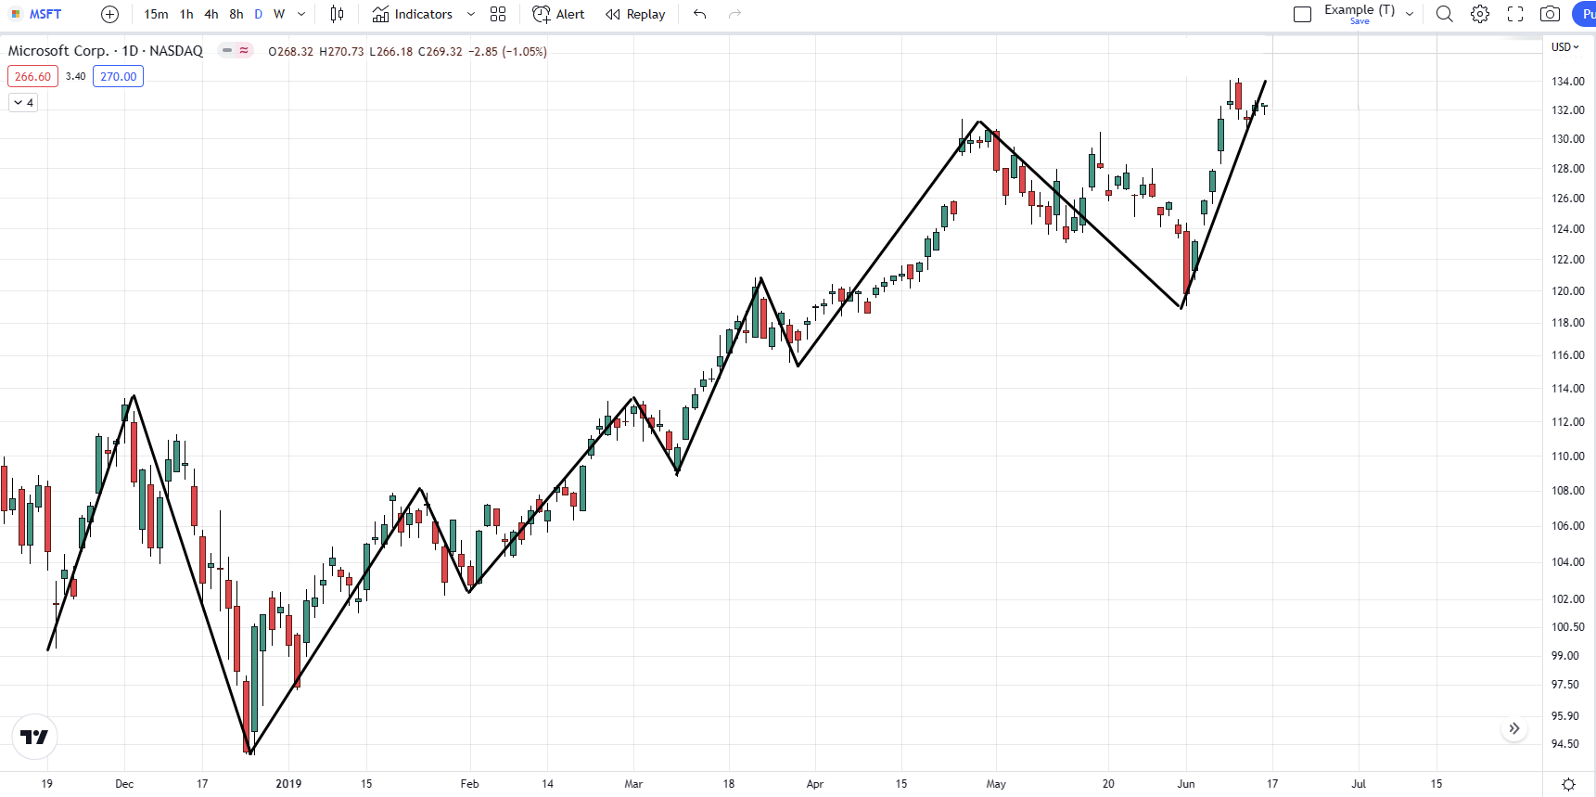1596x797 pixels.
Task: Click the red 266.60 sell price button
Action: click(x=32, y=77)
